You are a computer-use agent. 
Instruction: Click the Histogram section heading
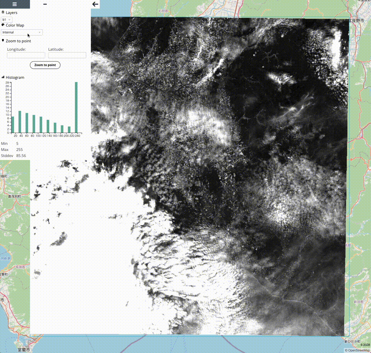(15, 77)
